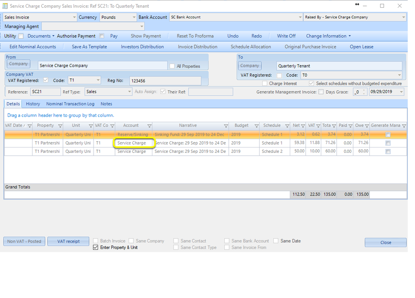Open the Raised By dropdown
Image resolution: width=415 pixels, height=298 pixels.
tap(403, 17)
